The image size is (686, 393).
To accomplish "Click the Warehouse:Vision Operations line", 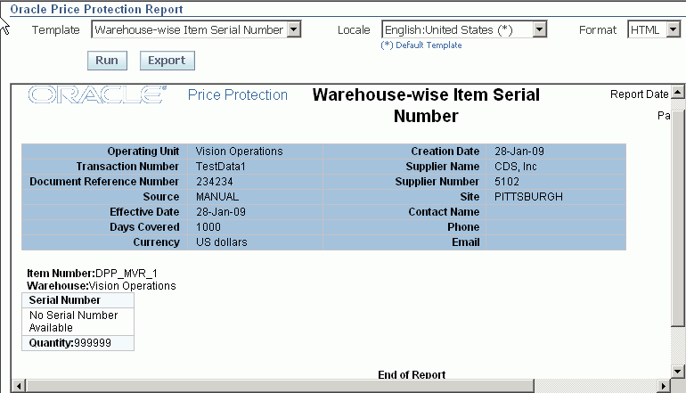I will pyautogui.click(x=102, y=286).
